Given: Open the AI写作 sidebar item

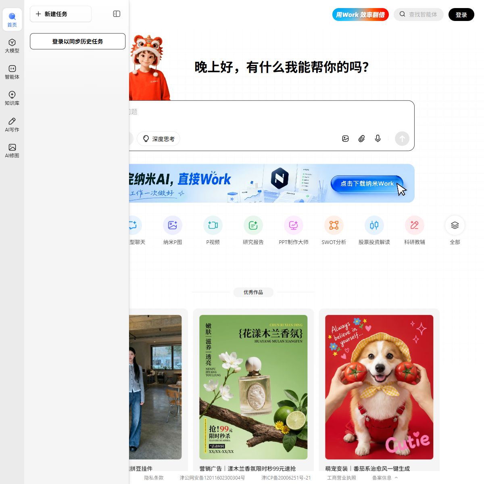Looking at the screenshot, I should 12,125.
